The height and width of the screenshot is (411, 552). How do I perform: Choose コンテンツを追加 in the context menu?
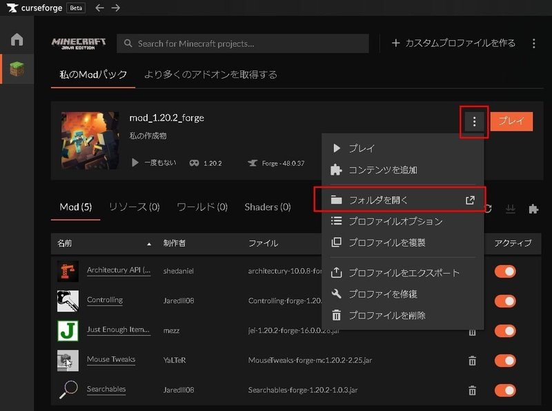pyautogui.click(x=403, y=170)
